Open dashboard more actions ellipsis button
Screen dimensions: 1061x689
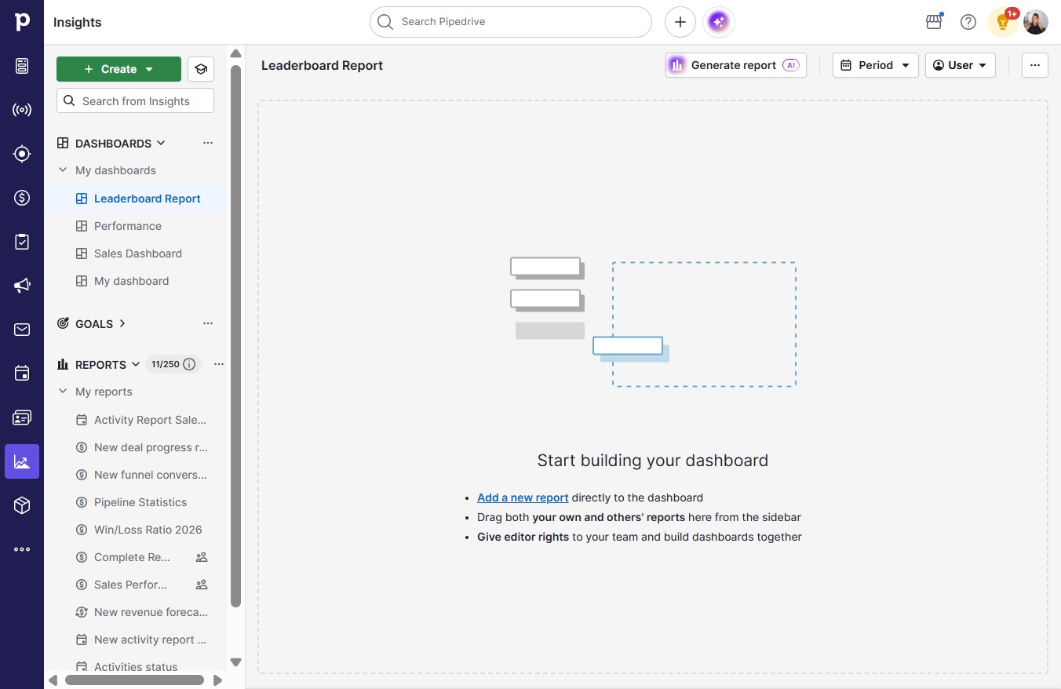pyautogui.click(x=1035, y=65)
